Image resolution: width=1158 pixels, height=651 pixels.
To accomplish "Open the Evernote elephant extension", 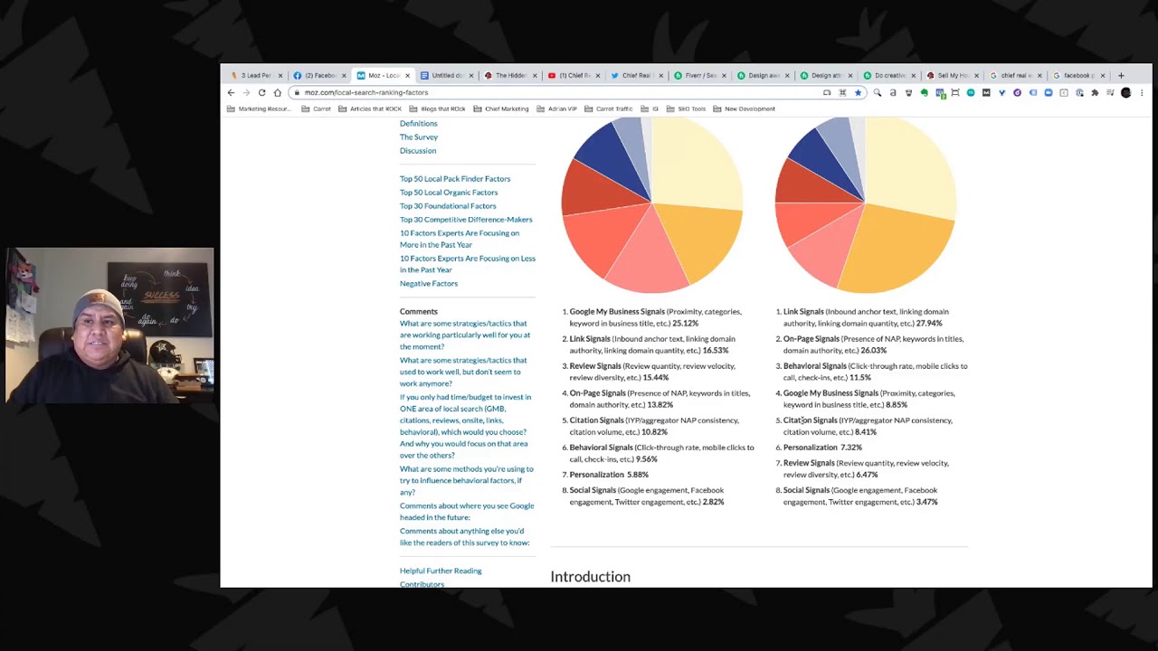I will 924,92.
